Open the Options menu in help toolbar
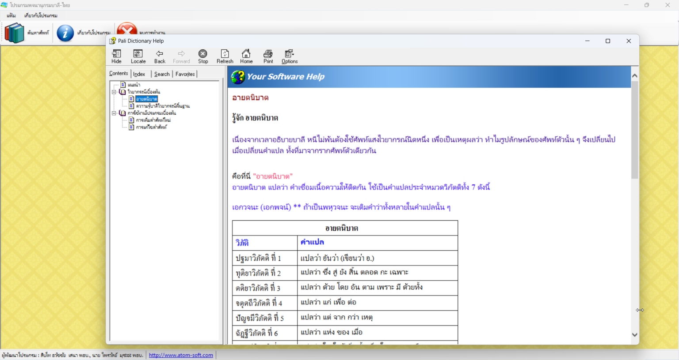 pos(289,56)
